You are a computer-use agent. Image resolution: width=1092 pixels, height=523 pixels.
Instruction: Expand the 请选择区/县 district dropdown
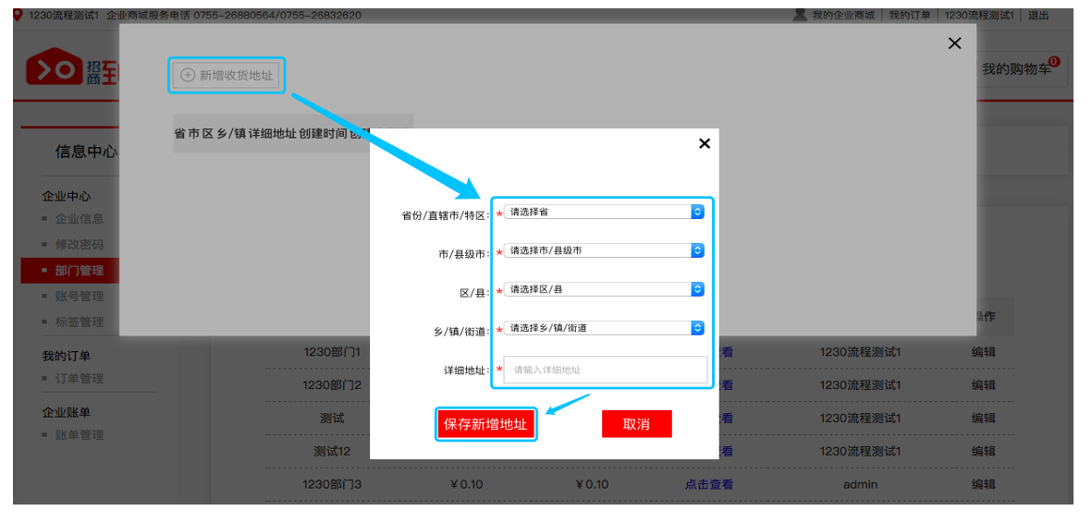point(605,289)
